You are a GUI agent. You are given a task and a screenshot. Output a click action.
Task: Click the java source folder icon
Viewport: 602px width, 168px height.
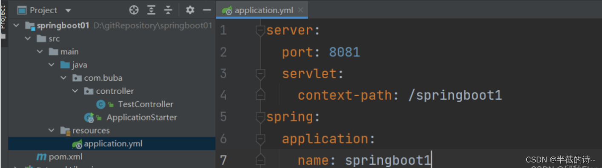[65, 65]
